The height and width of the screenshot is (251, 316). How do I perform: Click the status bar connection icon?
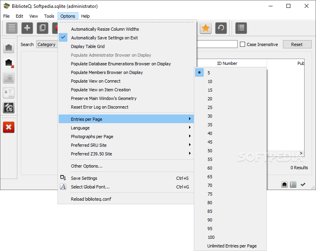click(284, 185)
